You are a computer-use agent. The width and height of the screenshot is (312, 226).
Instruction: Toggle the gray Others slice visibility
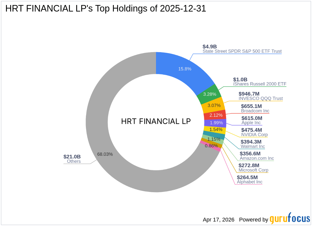(x=105, y=154)
